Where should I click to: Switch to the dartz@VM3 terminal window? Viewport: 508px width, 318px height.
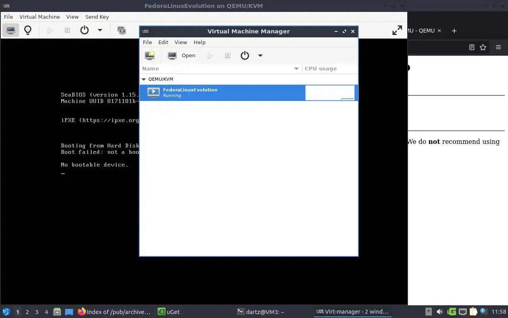coord(273,312)
